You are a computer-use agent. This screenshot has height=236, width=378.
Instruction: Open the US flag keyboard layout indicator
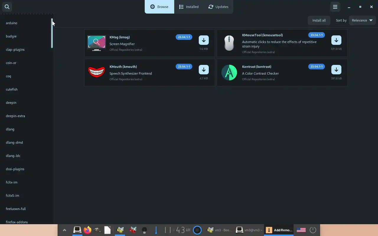[x=301, y=230]
